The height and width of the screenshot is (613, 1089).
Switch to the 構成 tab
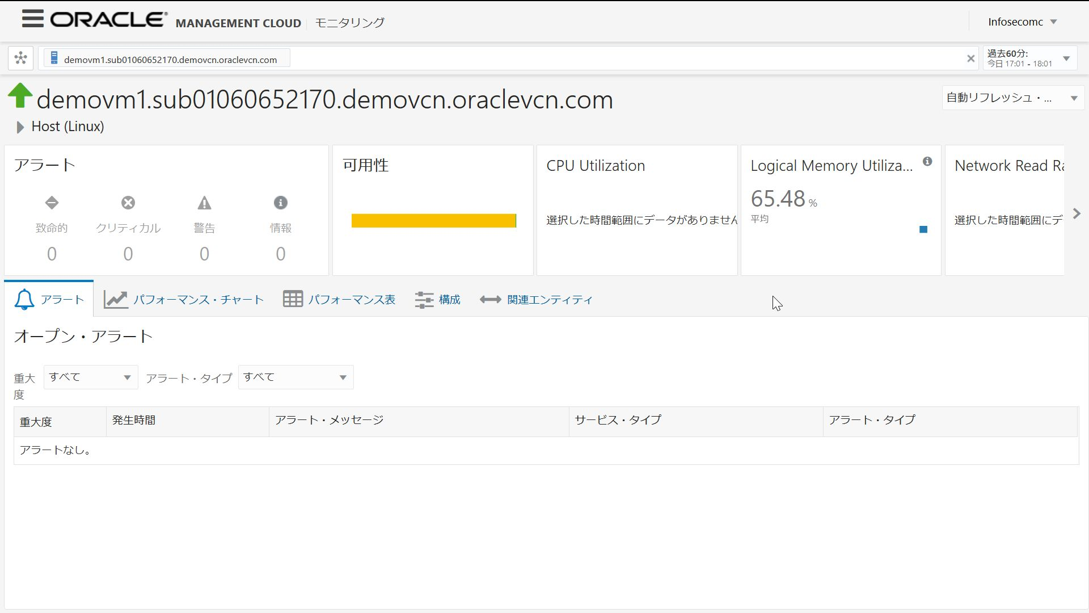437,299
